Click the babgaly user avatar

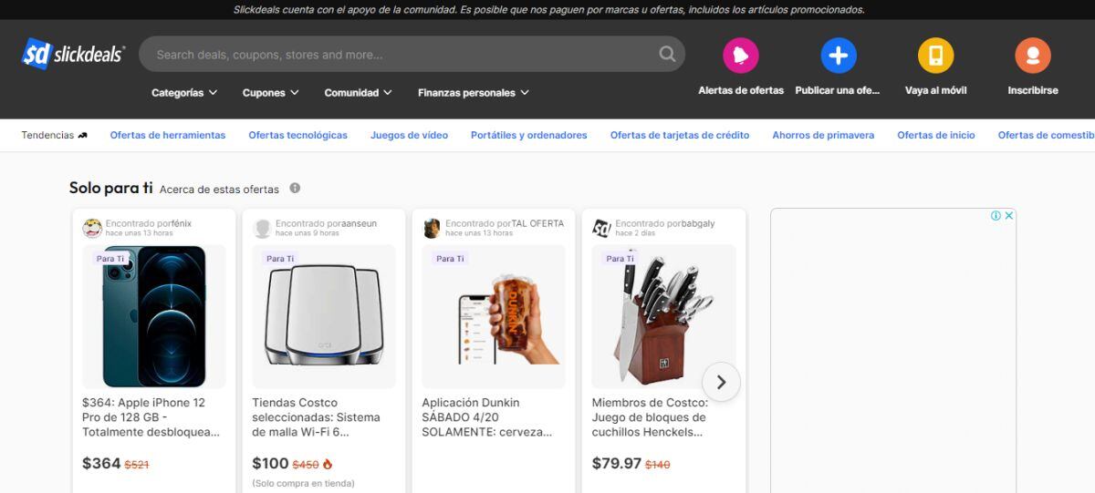point(601,228)
